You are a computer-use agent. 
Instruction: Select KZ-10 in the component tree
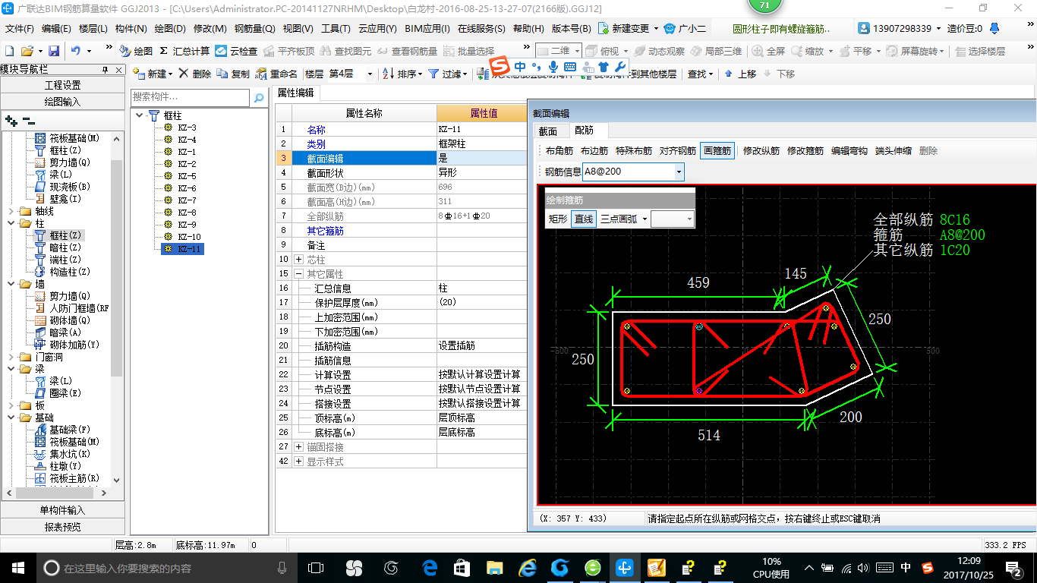point(189,237)
